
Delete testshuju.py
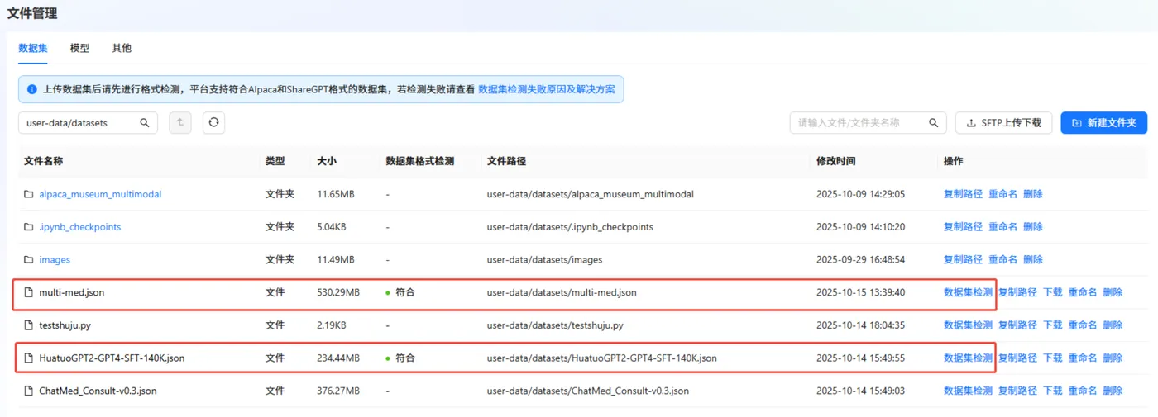click(1113, 325)
